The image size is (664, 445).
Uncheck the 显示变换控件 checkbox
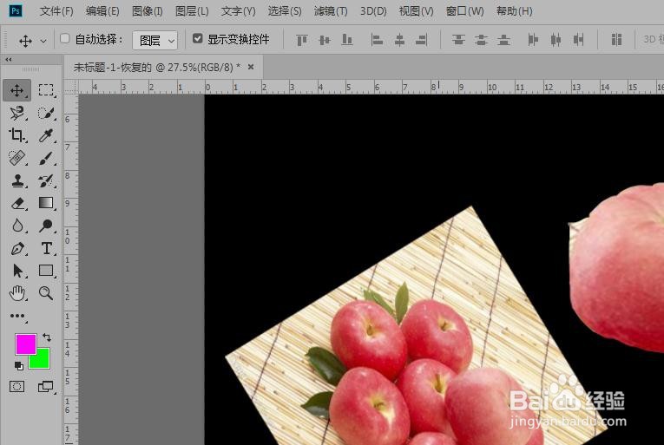tap(197, 39)
